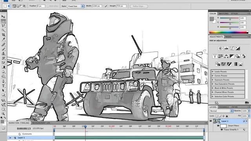
Task: Choose the Intersect with Selection mode button
Action: tap(24, 6)
